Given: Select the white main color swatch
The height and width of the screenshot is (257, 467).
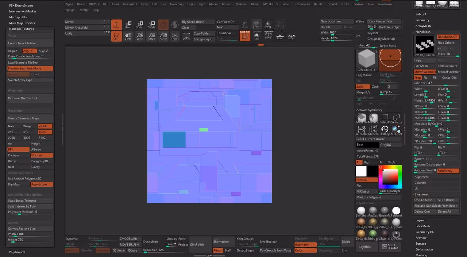Looking at the screenshot, I should coord(361,171).
